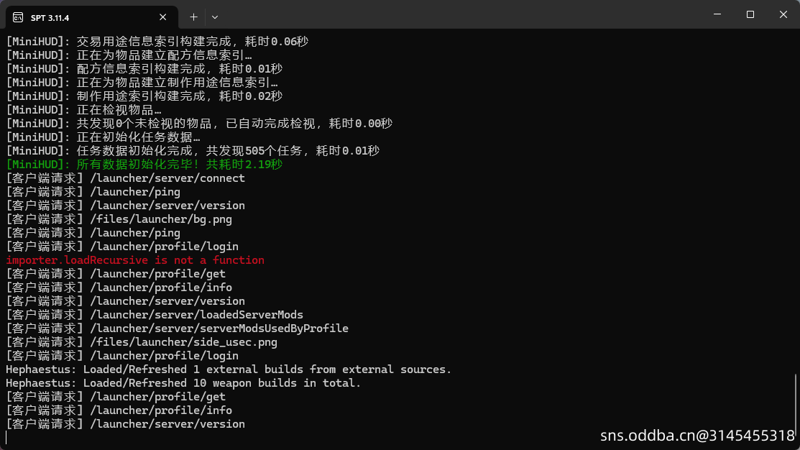The height and width of the screenshot is (450, 800).
Task: Expand the new tab profile dropdown chevron
Action: coord(215,17)
